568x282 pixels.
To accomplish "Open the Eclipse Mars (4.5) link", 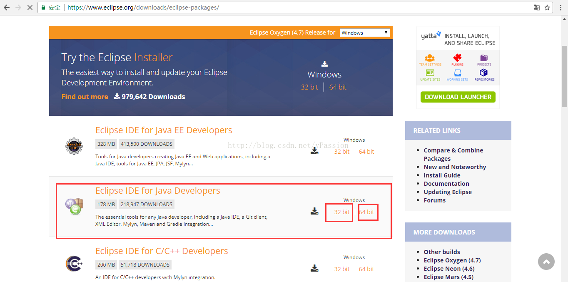I will coord(448,277).
